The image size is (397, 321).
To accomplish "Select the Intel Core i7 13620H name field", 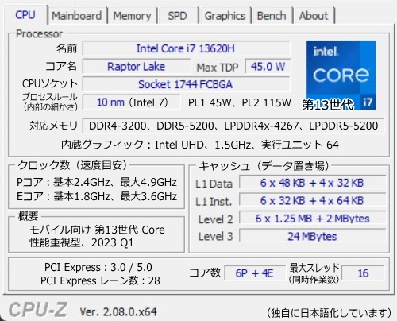I will coord(186,48).
